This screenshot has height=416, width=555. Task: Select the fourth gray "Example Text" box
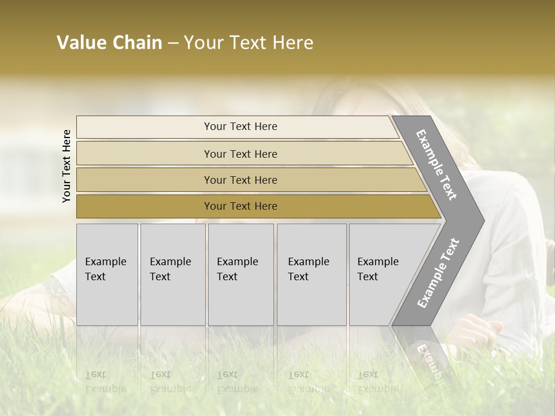coord(312,274)
